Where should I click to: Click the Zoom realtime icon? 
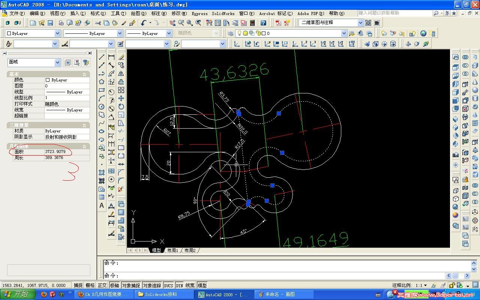click(x=181, y=23)
